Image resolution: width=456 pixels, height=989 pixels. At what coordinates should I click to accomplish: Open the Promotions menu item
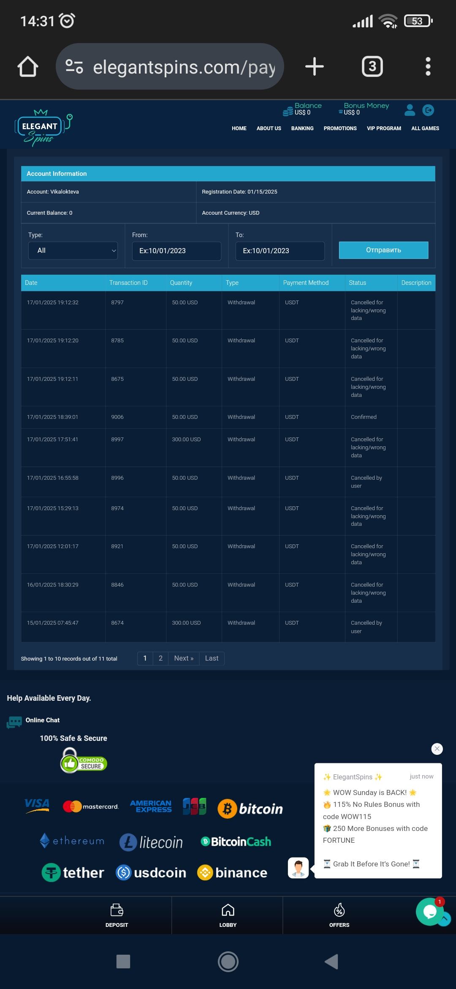340,128
